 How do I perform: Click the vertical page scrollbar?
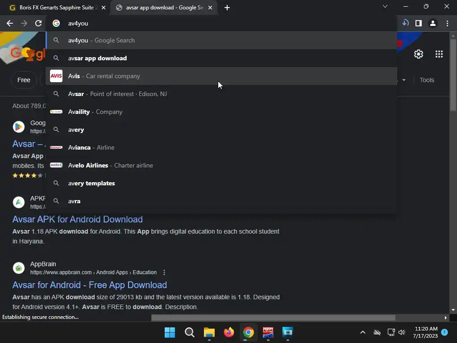click(453, 75)
